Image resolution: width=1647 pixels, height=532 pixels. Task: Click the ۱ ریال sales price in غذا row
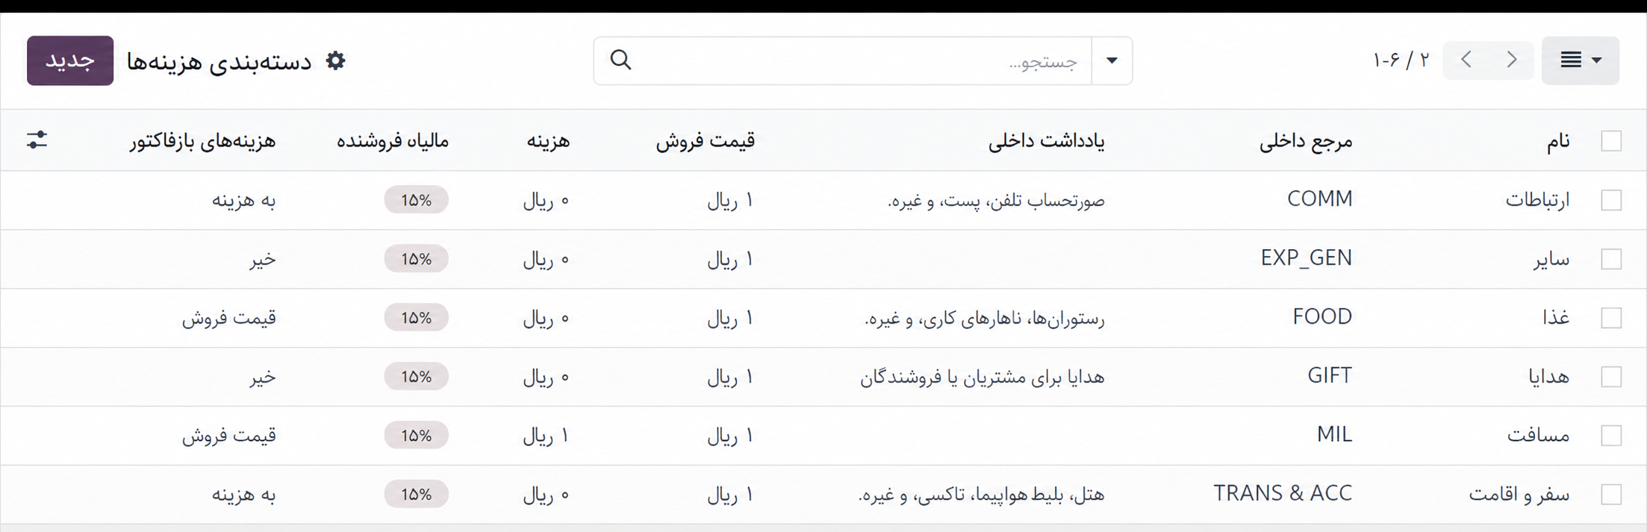[x=731, y=318]
